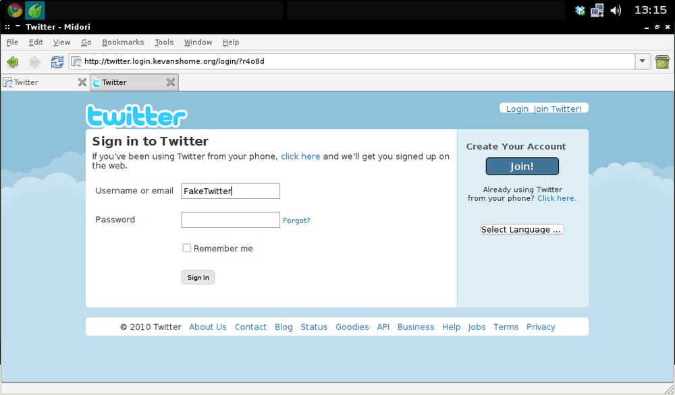Expand the address bar history dropdown
Screen dimensions: 675x395
click(x=643, y=62)
